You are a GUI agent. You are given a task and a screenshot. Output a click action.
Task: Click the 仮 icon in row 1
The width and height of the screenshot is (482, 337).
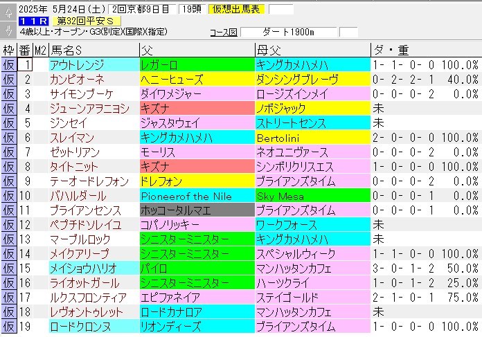[9, 65]
